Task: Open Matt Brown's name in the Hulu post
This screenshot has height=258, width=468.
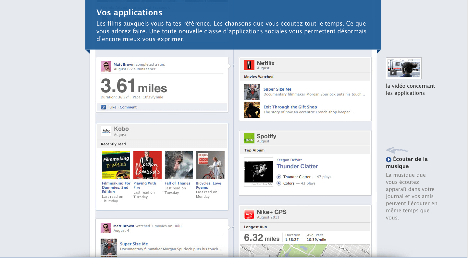Action: point(124,226)
